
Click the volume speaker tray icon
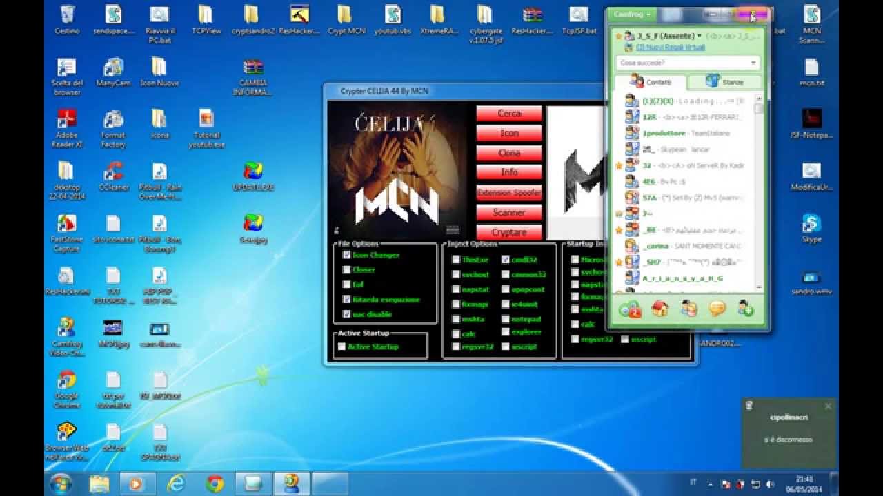pyautogui.click(x=770, y=484)
